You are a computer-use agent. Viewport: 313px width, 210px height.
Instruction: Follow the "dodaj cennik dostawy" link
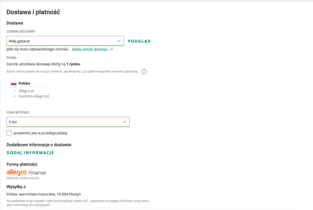90,49
